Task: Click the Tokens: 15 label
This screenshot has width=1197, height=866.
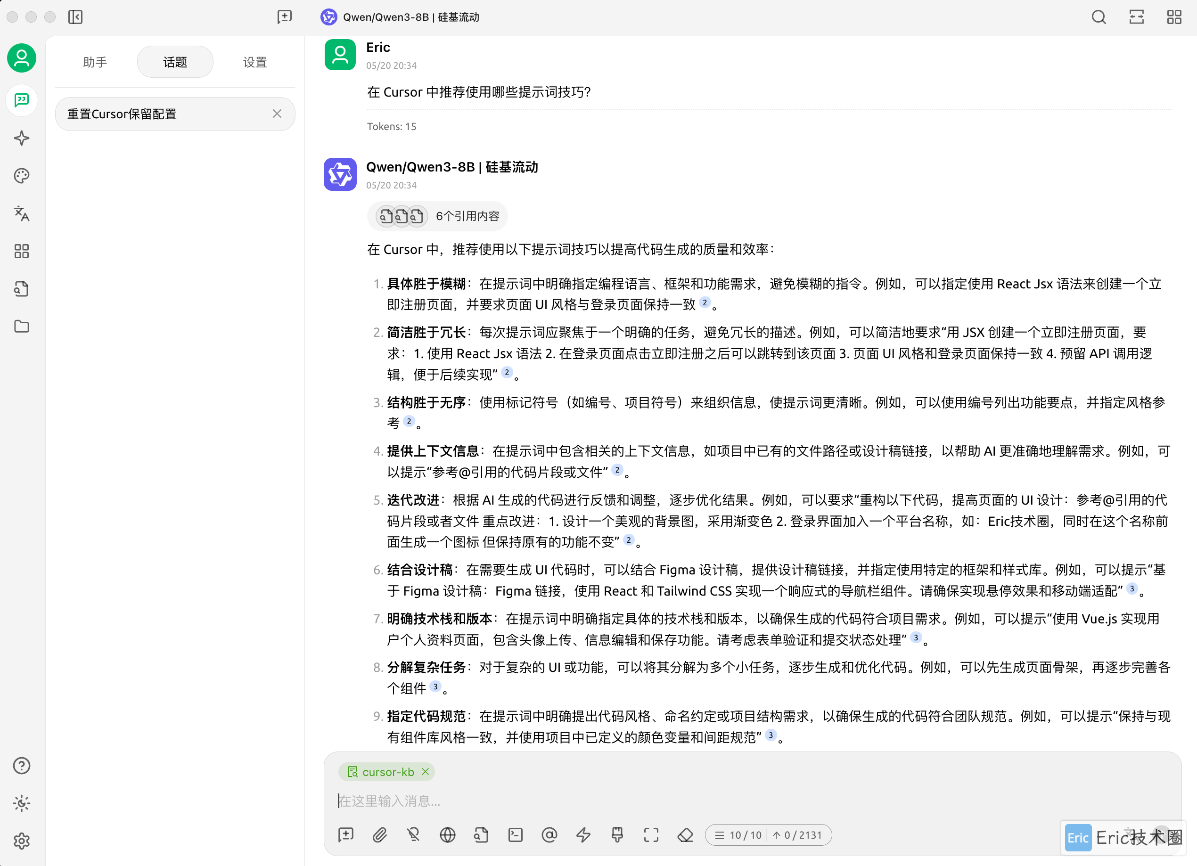Action: point(392,127)
